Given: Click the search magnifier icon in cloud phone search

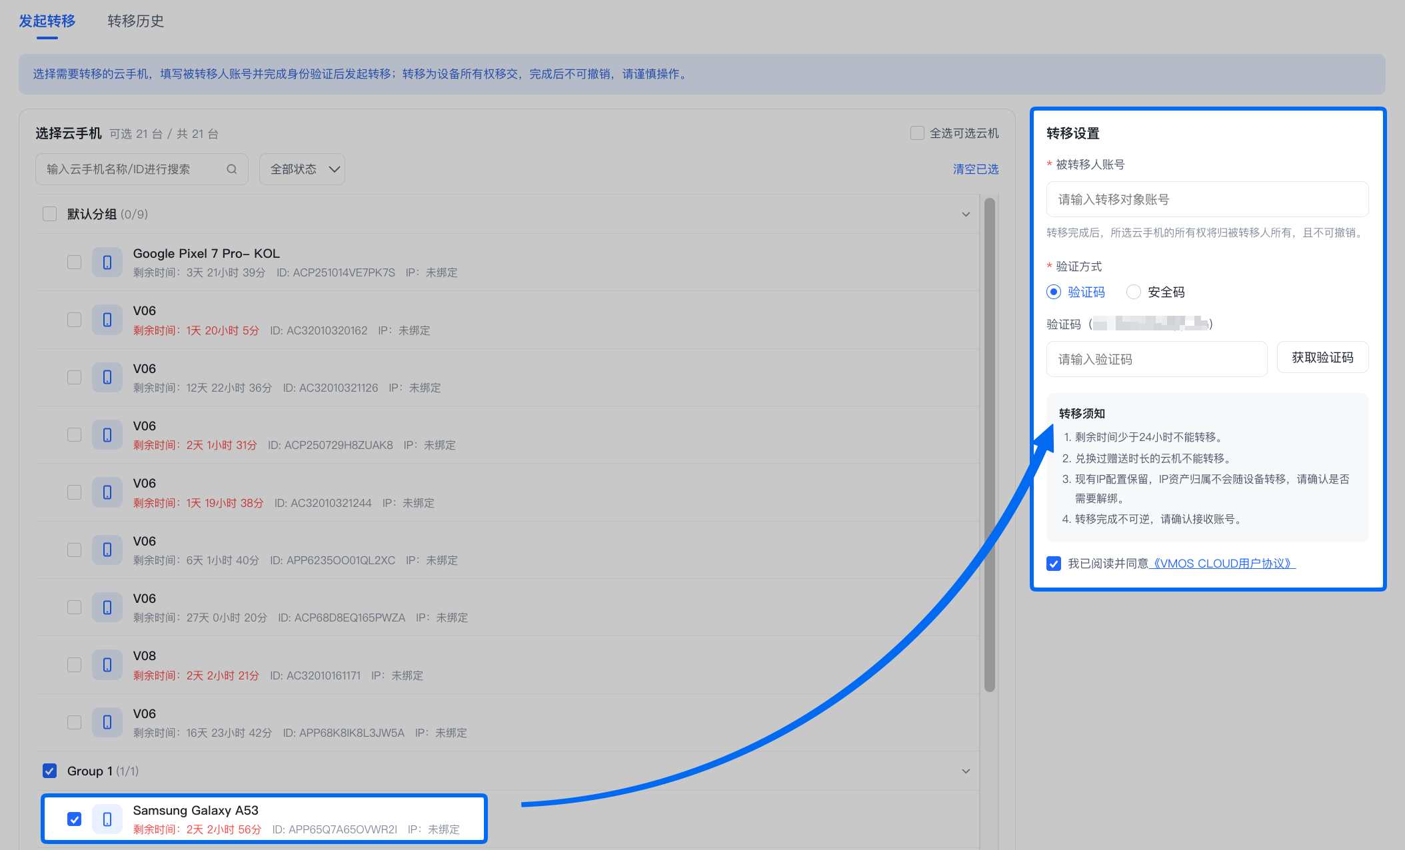Looking at the screenshot, I should (232, 169).
